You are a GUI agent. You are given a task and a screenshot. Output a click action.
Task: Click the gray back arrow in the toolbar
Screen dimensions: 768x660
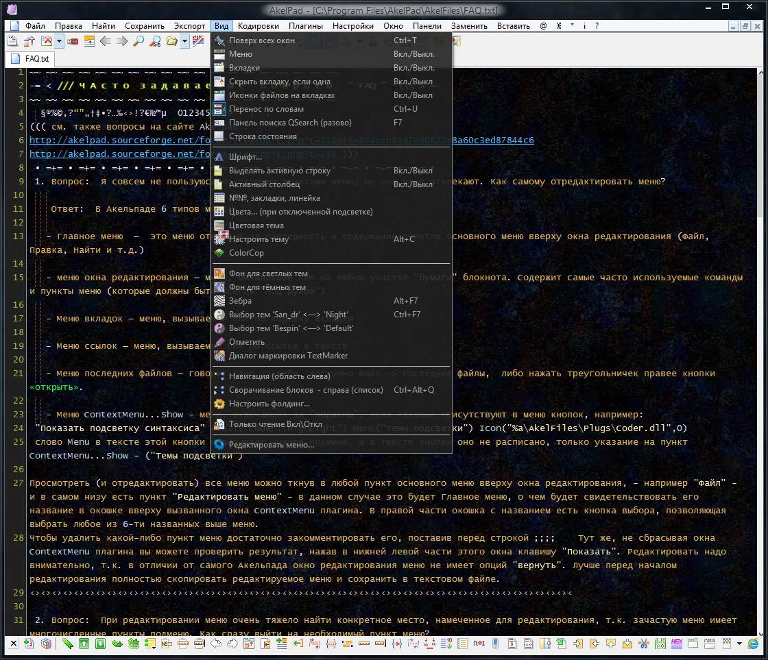106,41
